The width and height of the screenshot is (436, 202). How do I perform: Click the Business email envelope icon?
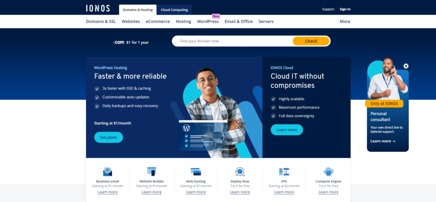pos(108,172)
